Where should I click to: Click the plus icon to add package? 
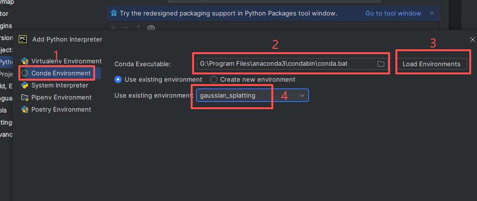113,28
